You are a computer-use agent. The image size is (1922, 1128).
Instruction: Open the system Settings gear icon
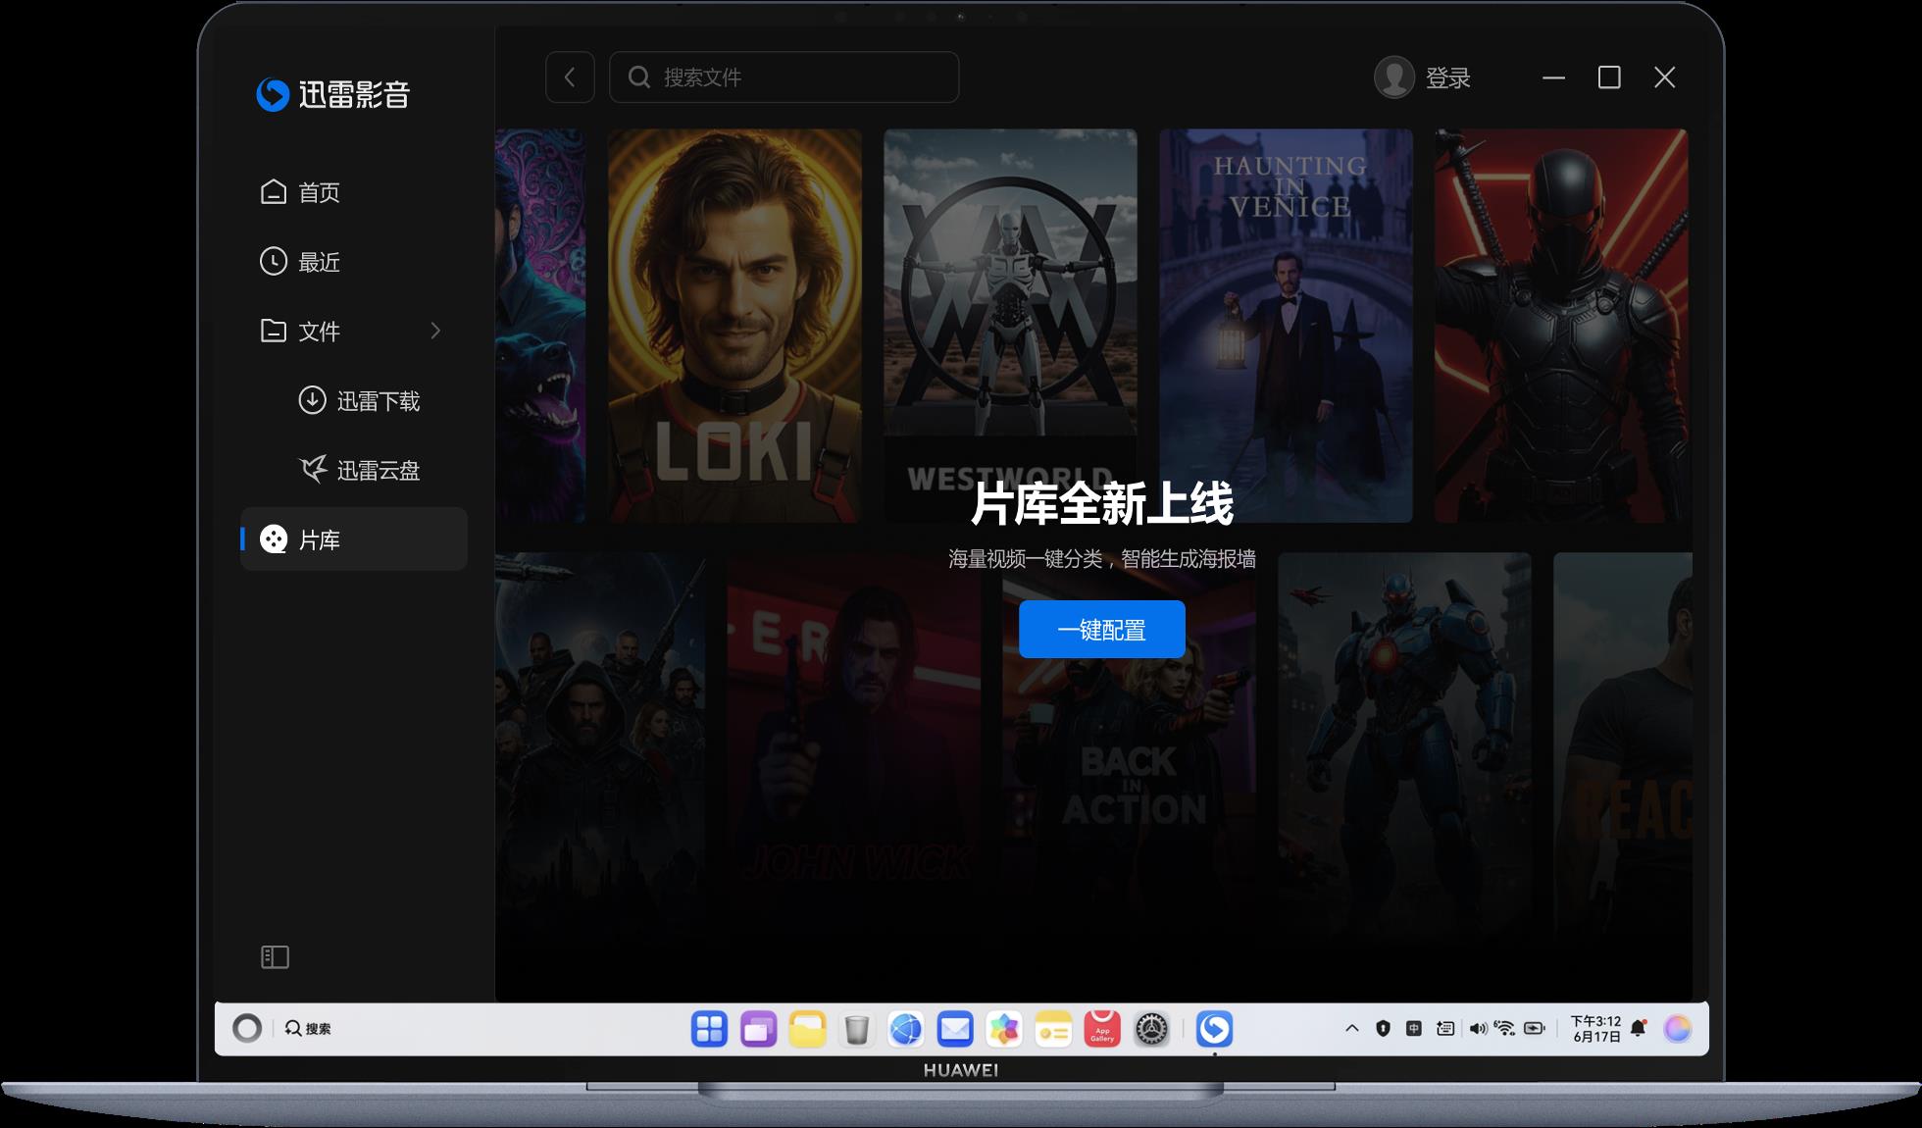pos(1151,1029)
